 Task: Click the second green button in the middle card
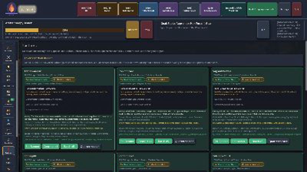[x=145, y=141]
